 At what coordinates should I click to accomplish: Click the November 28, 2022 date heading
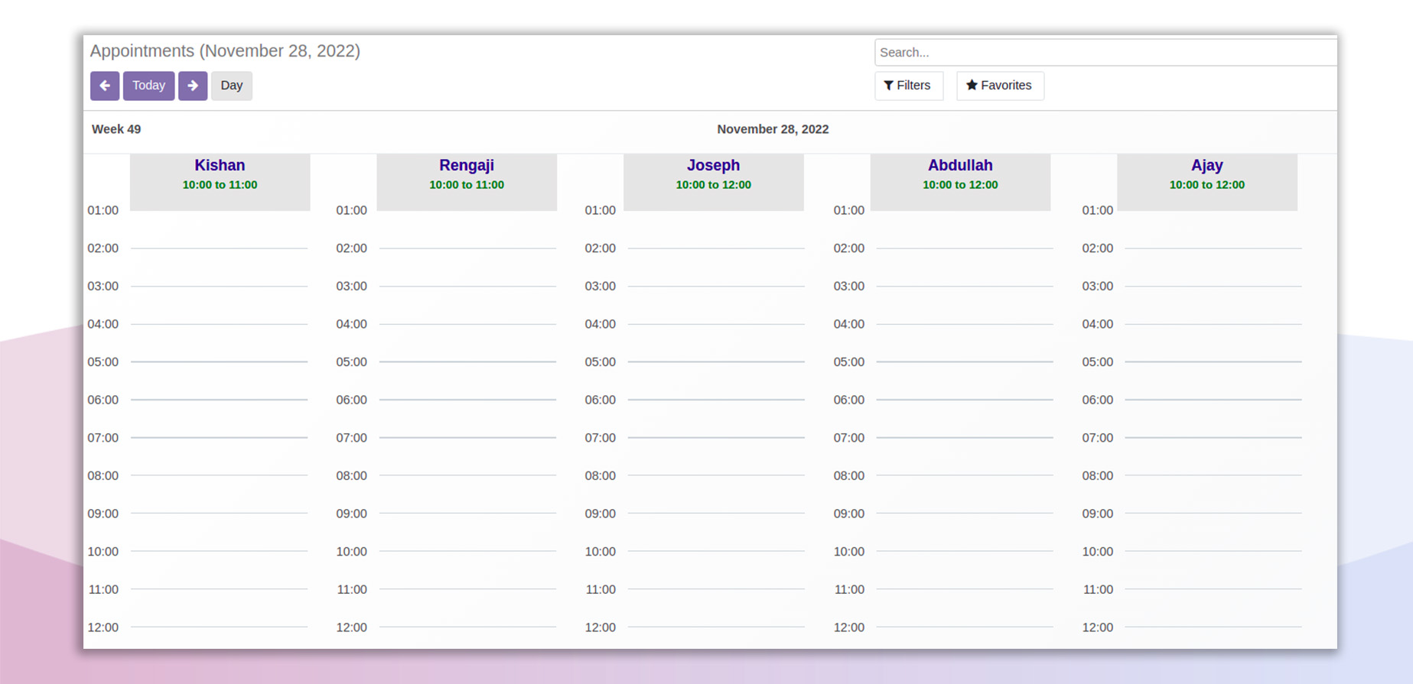coord(773,129)
